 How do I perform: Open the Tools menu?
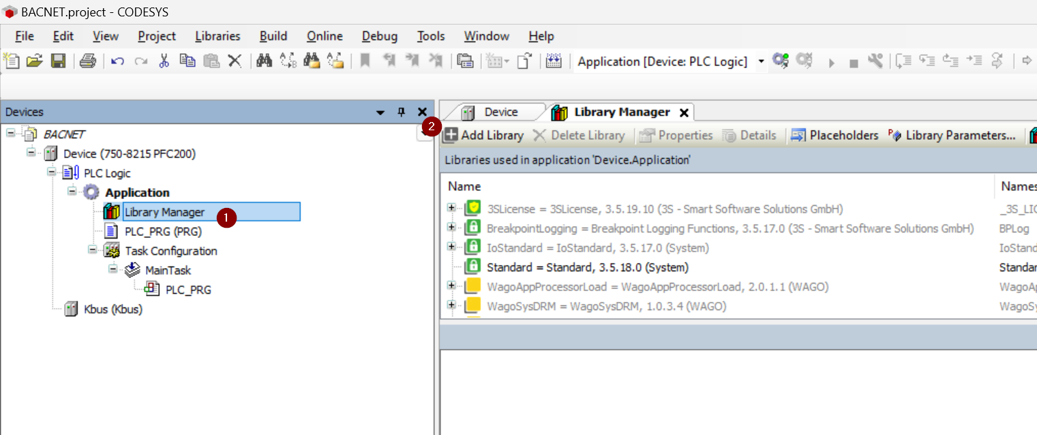tap(431, 36)
